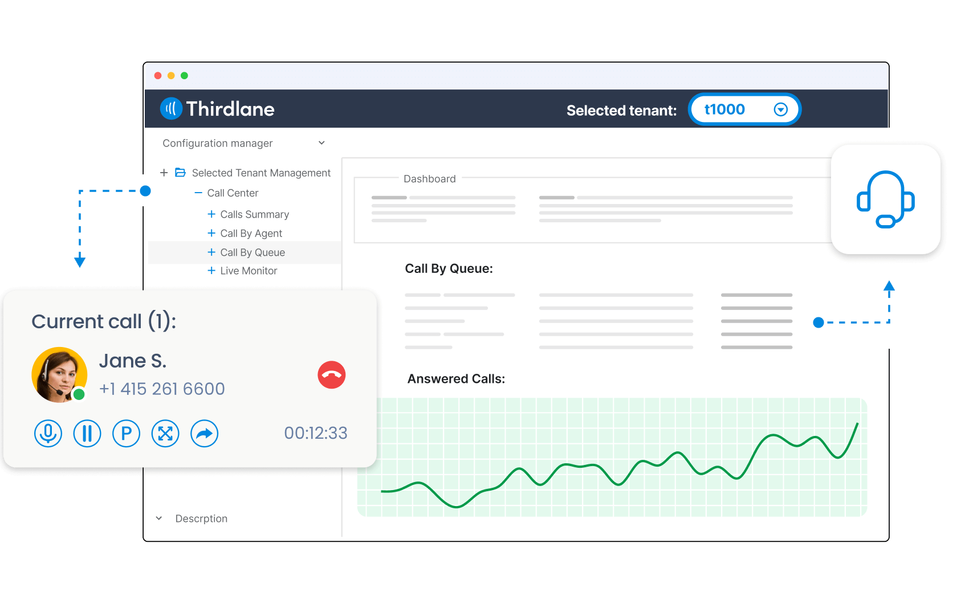Click the 'Call By Queue:' heading
Screen dimensions: 969x604
[449, 268]
